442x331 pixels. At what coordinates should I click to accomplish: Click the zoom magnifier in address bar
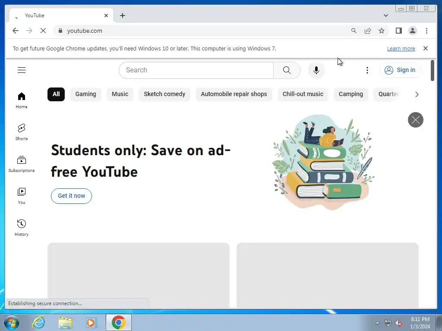(x=354, y=31)
